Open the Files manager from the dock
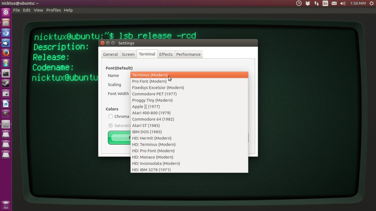This screenshot has width=376, height=211. click(x=6, y=23)
